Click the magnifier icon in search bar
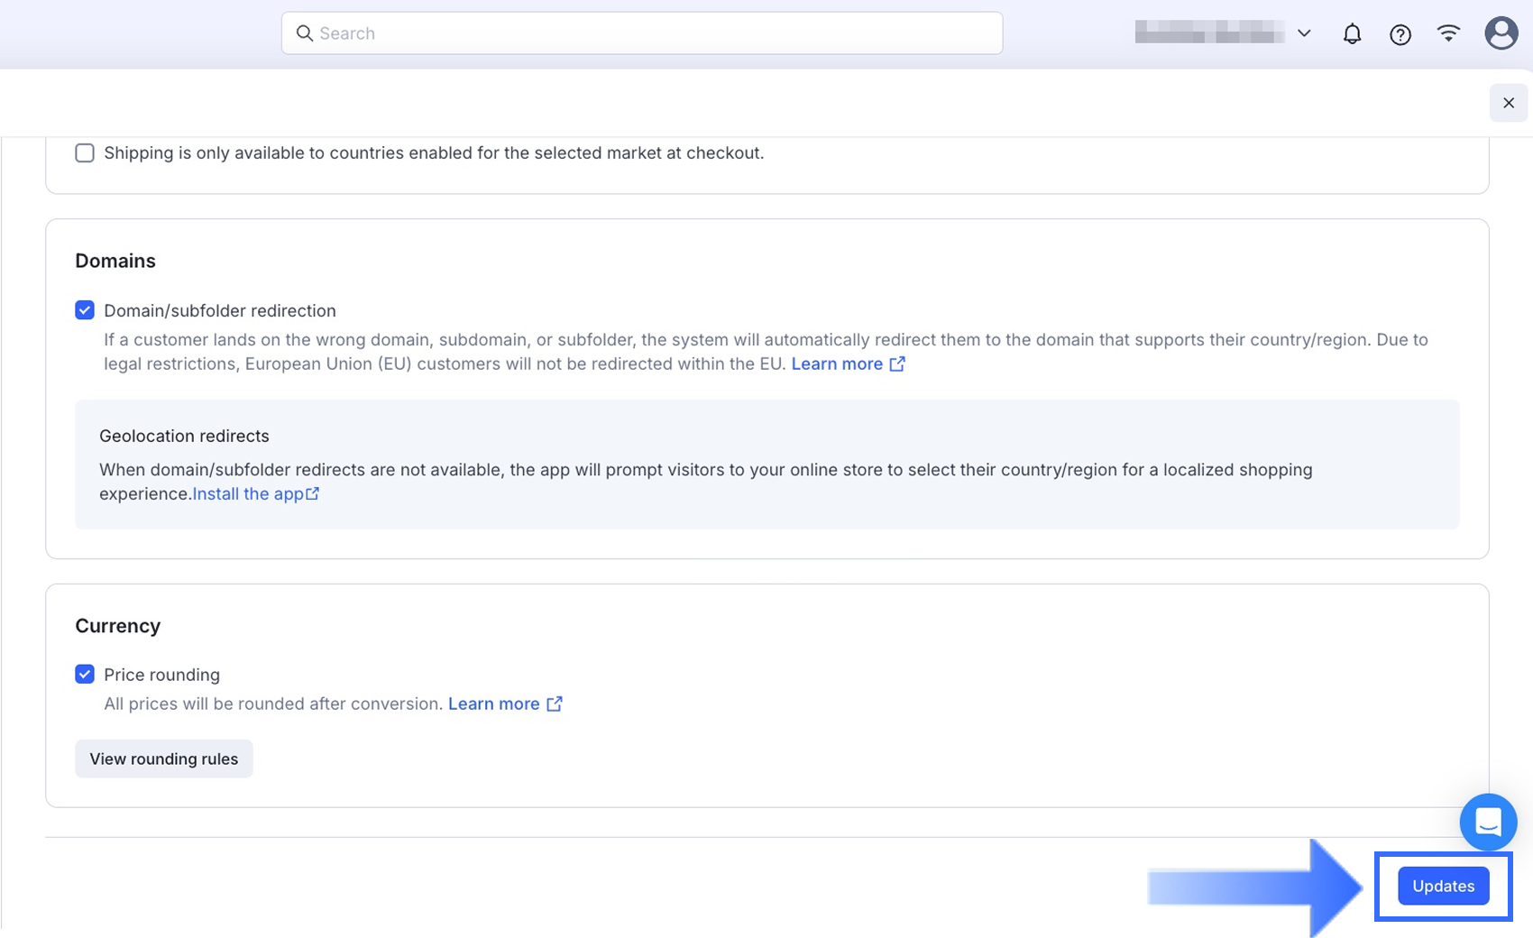This screenshot has height=938, width=1533. (x=305, y=33)
